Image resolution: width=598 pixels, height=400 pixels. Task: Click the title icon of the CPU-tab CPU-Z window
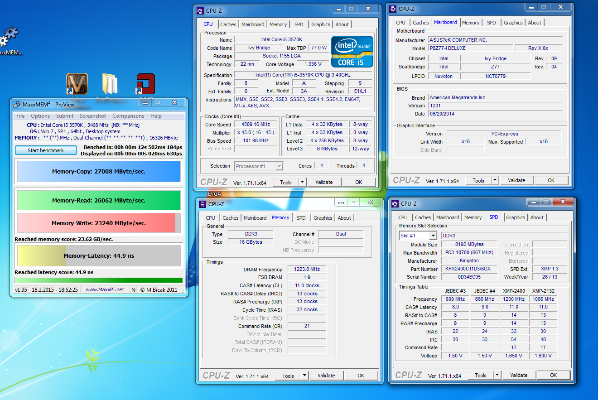pyautogui.click(x=201, y=11)
